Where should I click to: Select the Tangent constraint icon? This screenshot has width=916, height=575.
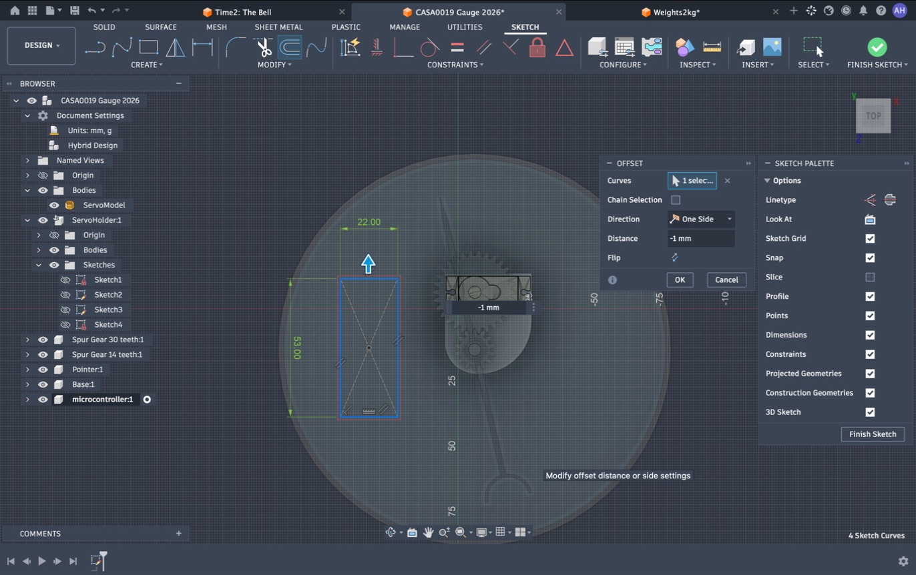coord(430,47)
